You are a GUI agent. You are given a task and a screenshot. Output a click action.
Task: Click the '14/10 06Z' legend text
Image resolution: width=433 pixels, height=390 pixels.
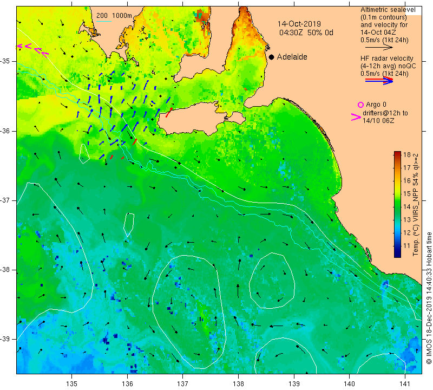pyautogui.click(x=378, y=121)
